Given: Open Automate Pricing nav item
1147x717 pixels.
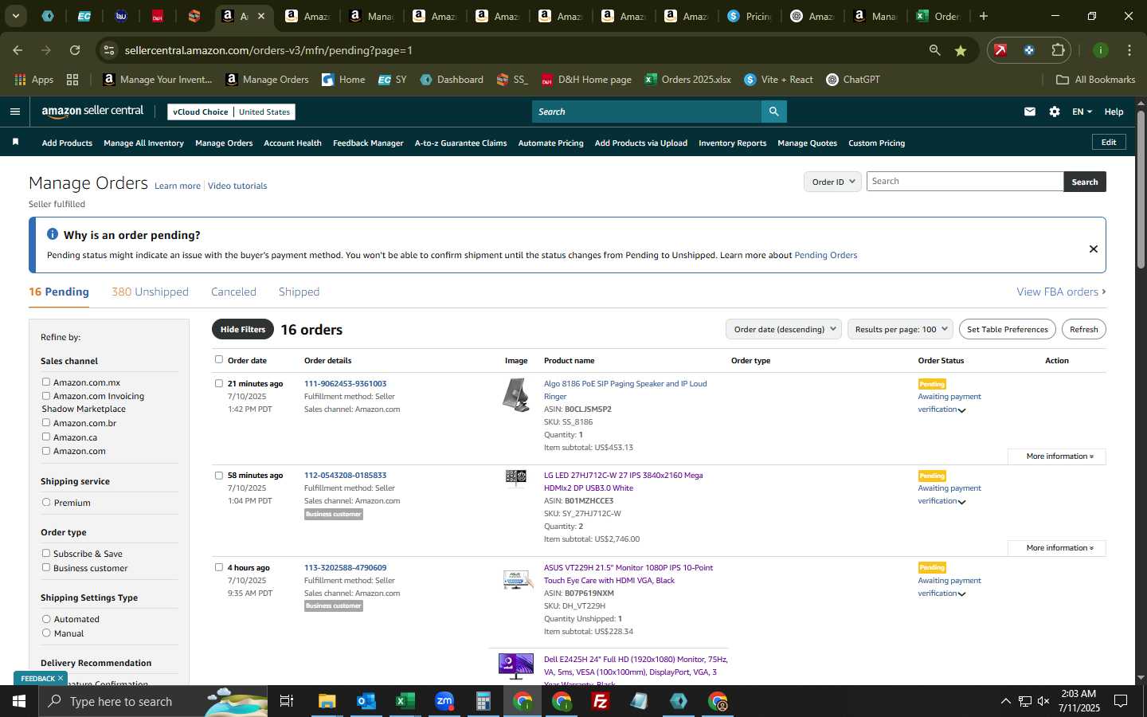Looking at the screenshot, I should pyautogui.click(x=550, y=143).
